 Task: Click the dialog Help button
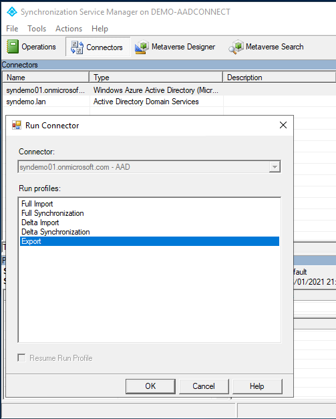(x=257, y=386)
